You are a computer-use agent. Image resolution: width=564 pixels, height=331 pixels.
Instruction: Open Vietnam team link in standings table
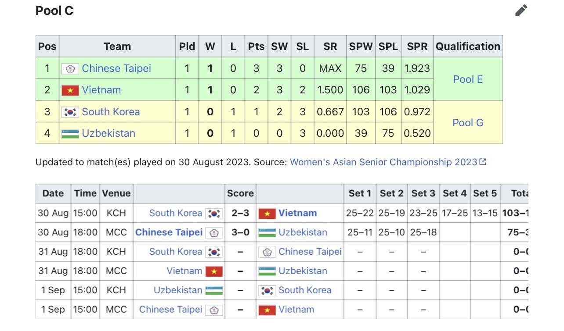(101, 90)
